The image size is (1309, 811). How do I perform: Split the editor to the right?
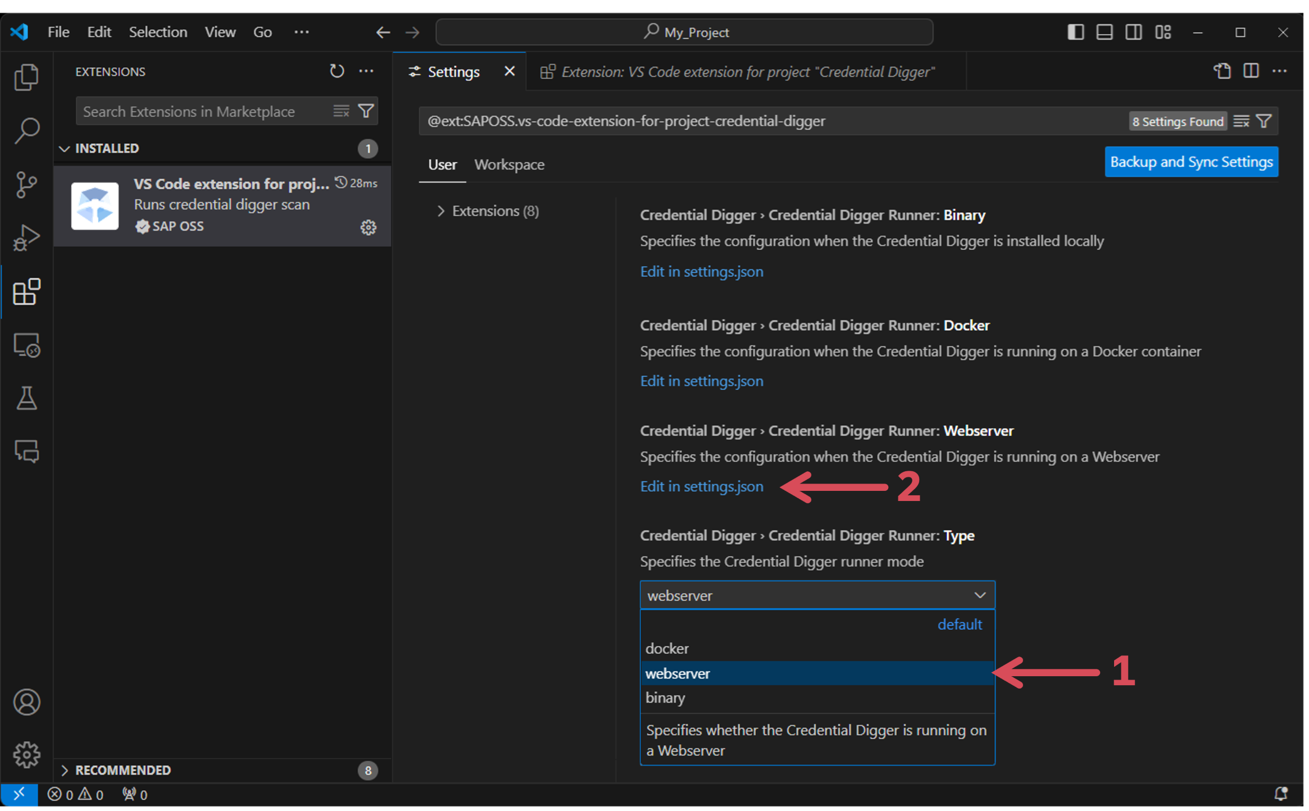[1251, 71]
